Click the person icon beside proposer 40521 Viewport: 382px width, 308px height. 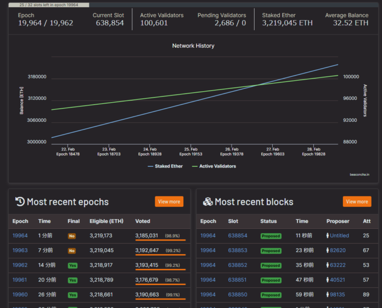point(327,280)
